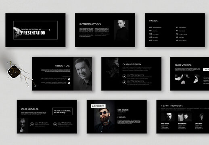Image resolution: width=209 pixels, height=145 pixels.
Task: Select 'Your Title Example Here' beside the heart icon
Action: point(136,75)
